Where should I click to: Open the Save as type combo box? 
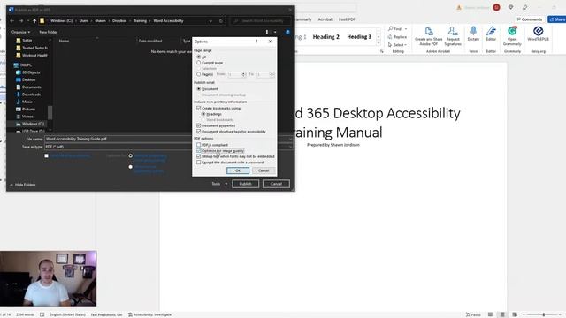[x=168, y=147]
